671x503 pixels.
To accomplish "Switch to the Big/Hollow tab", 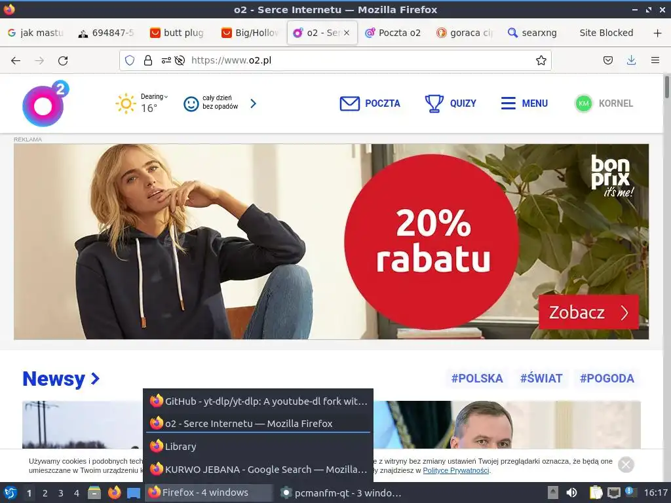I will coord(250,33).
